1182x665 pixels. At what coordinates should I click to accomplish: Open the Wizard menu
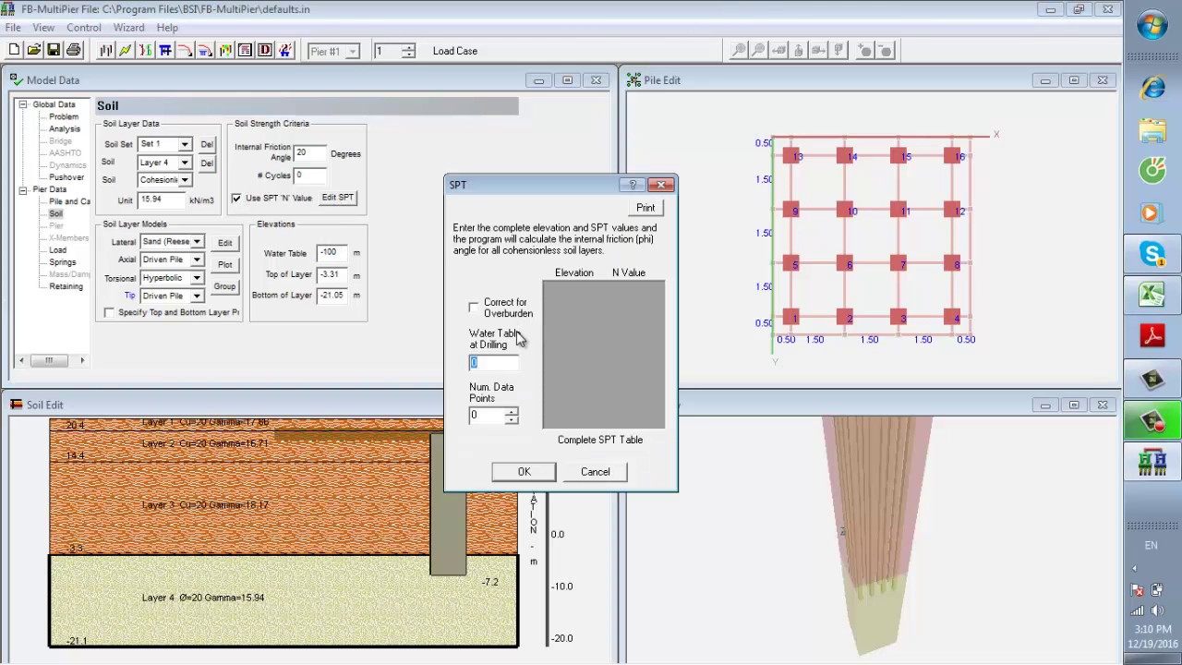pyautogui.click(x=128, y=28)
